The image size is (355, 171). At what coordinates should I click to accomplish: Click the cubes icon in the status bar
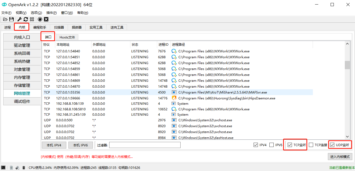click(17, 168)
